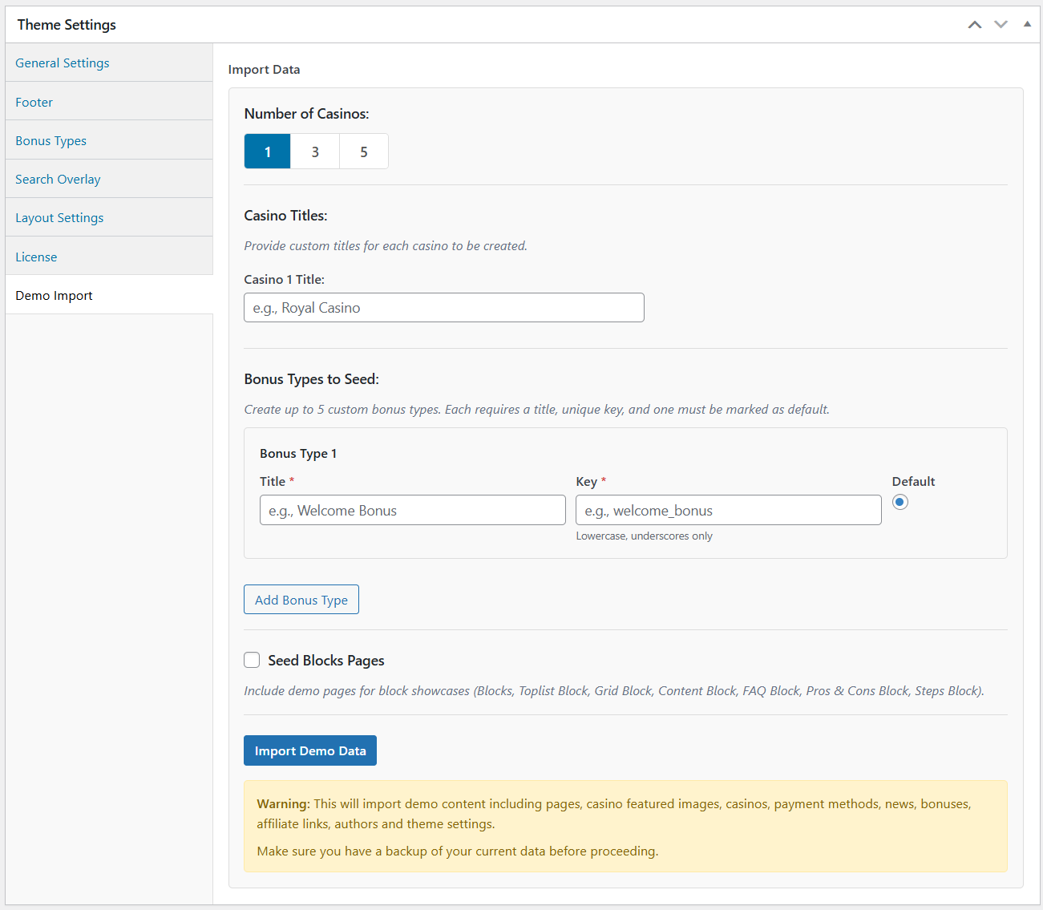Mark Bonus Type 1 as Default

click(899, 501)
